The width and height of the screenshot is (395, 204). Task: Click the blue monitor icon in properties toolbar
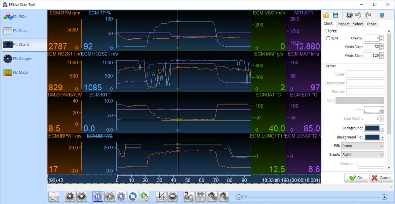click(382, 15)
